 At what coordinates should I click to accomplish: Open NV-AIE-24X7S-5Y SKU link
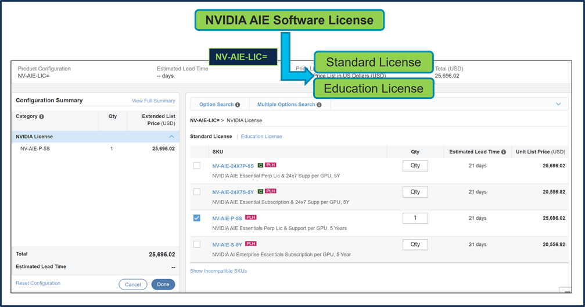(x=233, y=192)
